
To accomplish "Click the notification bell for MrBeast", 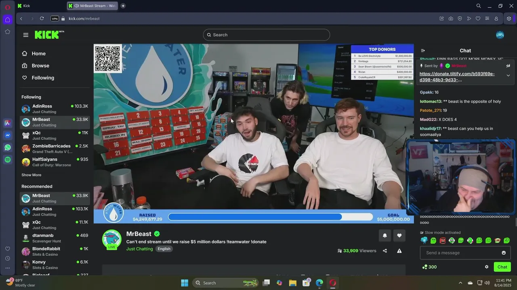I will pos(385,236).
